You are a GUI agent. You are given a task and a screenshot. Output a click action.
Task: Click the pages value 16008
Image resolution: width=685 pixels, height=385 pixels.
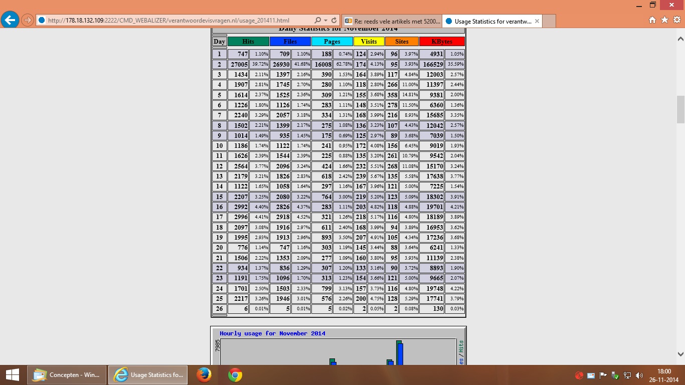coord(322,64)
